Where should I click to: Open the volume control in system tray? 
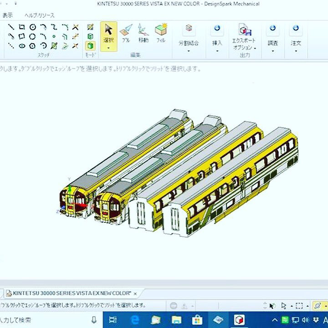pos(305,320)
